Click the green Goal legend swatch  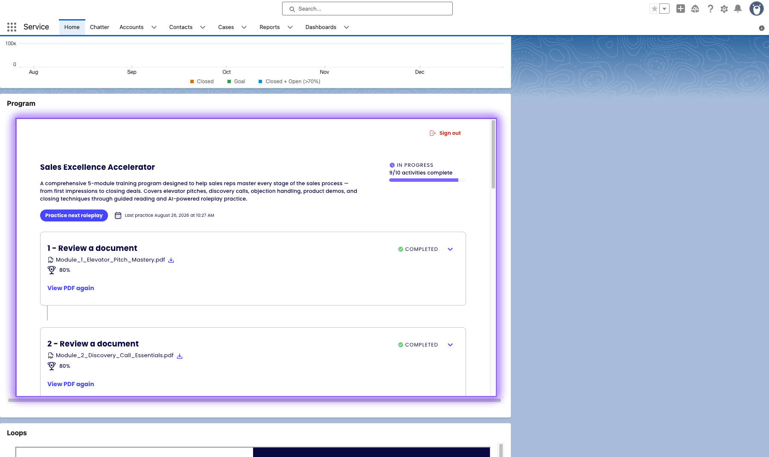[229, 82]
